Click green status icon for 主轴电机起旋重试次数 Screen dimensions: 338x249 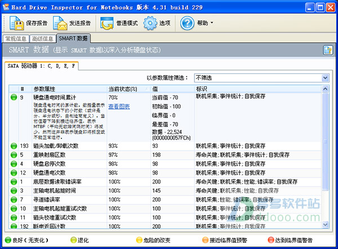tap(14, 208)
